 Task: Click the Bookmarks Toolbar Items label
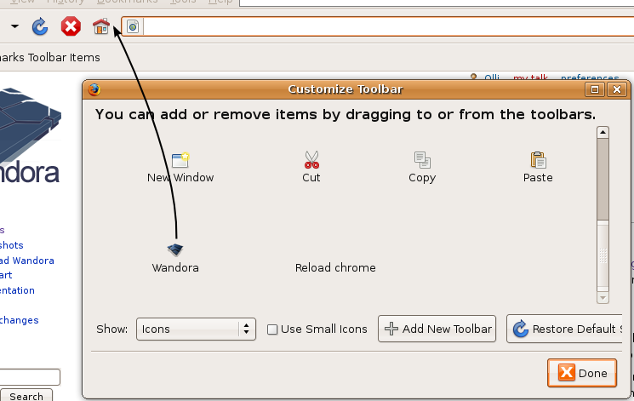click(x=49, y=57)
